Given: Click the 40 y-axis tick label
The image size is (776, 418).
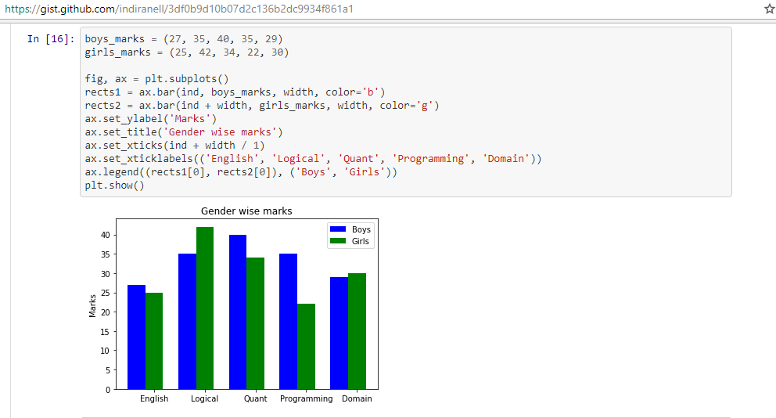Looking at the screenshot, I should coord(105,236).
